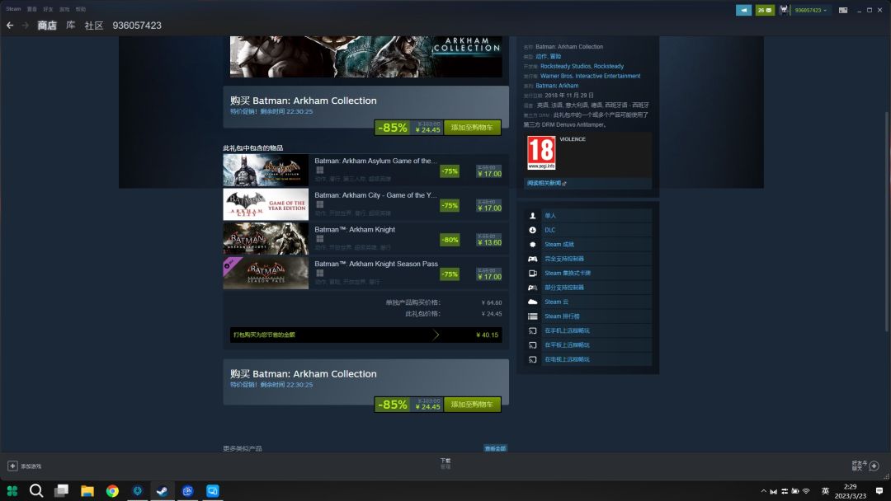Viewport: 891px width, 501px height.
Task: Open 在平板上远程畅玩 remote play row
Action: click(587, 345)
